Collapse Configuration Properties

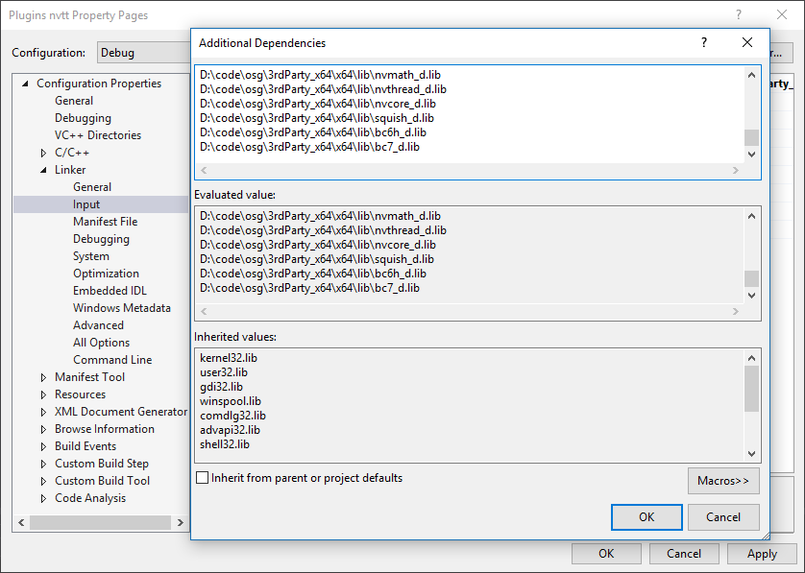23,83
